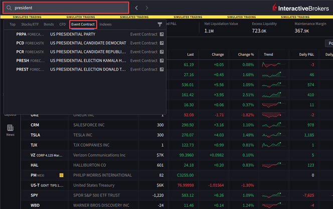Go forward with the right chevron arrow
The height and width of the screenshot is (209, 333).
[x=147, y=8]
